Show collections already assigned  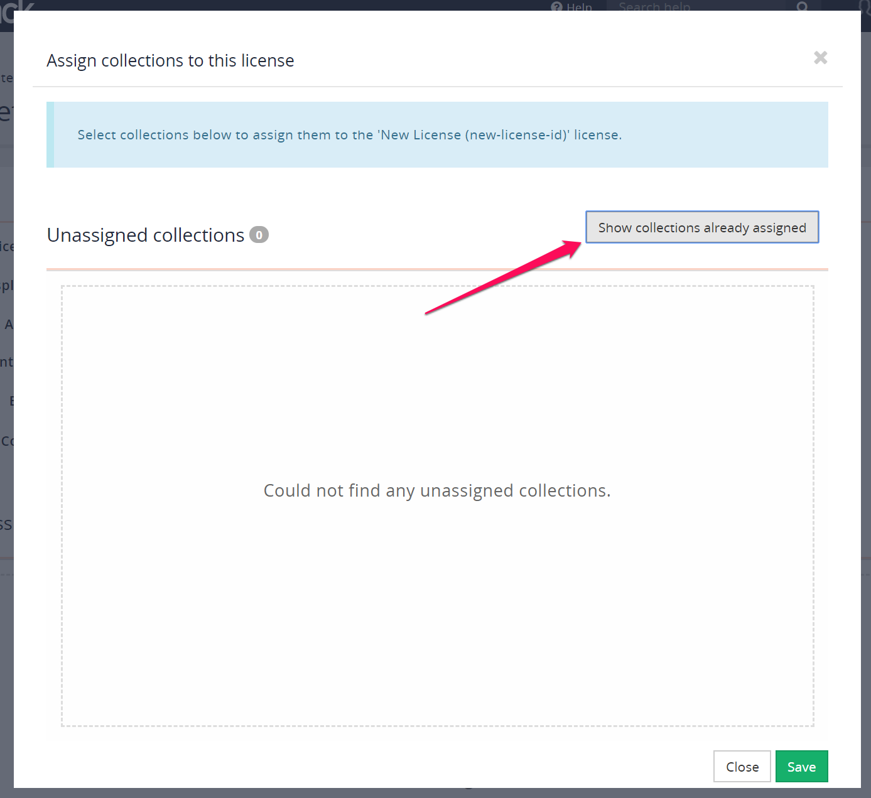coord(701,227)
